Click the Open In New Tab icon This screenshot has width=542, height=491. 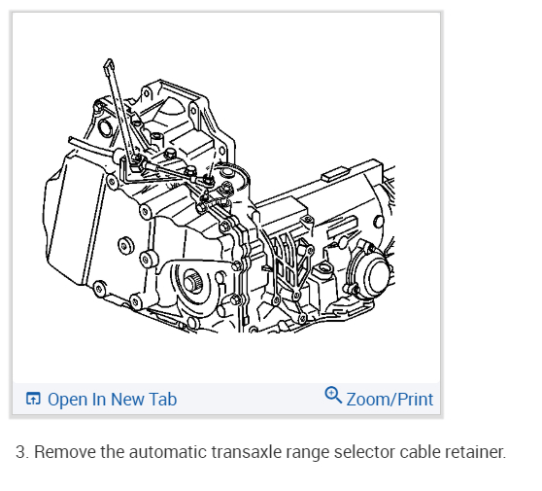[x=33, y=399]
